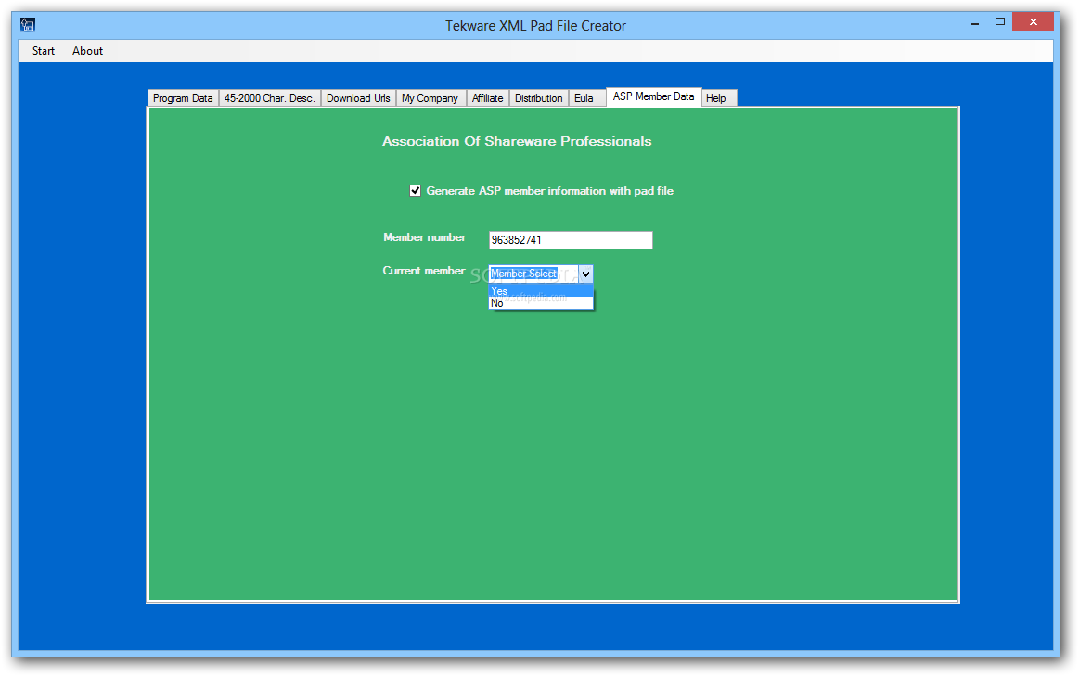The height and width of the screenshot is (676, 1079).
Task: Click the Association Of Shareware Professionals heading
Action: (517, 141)
